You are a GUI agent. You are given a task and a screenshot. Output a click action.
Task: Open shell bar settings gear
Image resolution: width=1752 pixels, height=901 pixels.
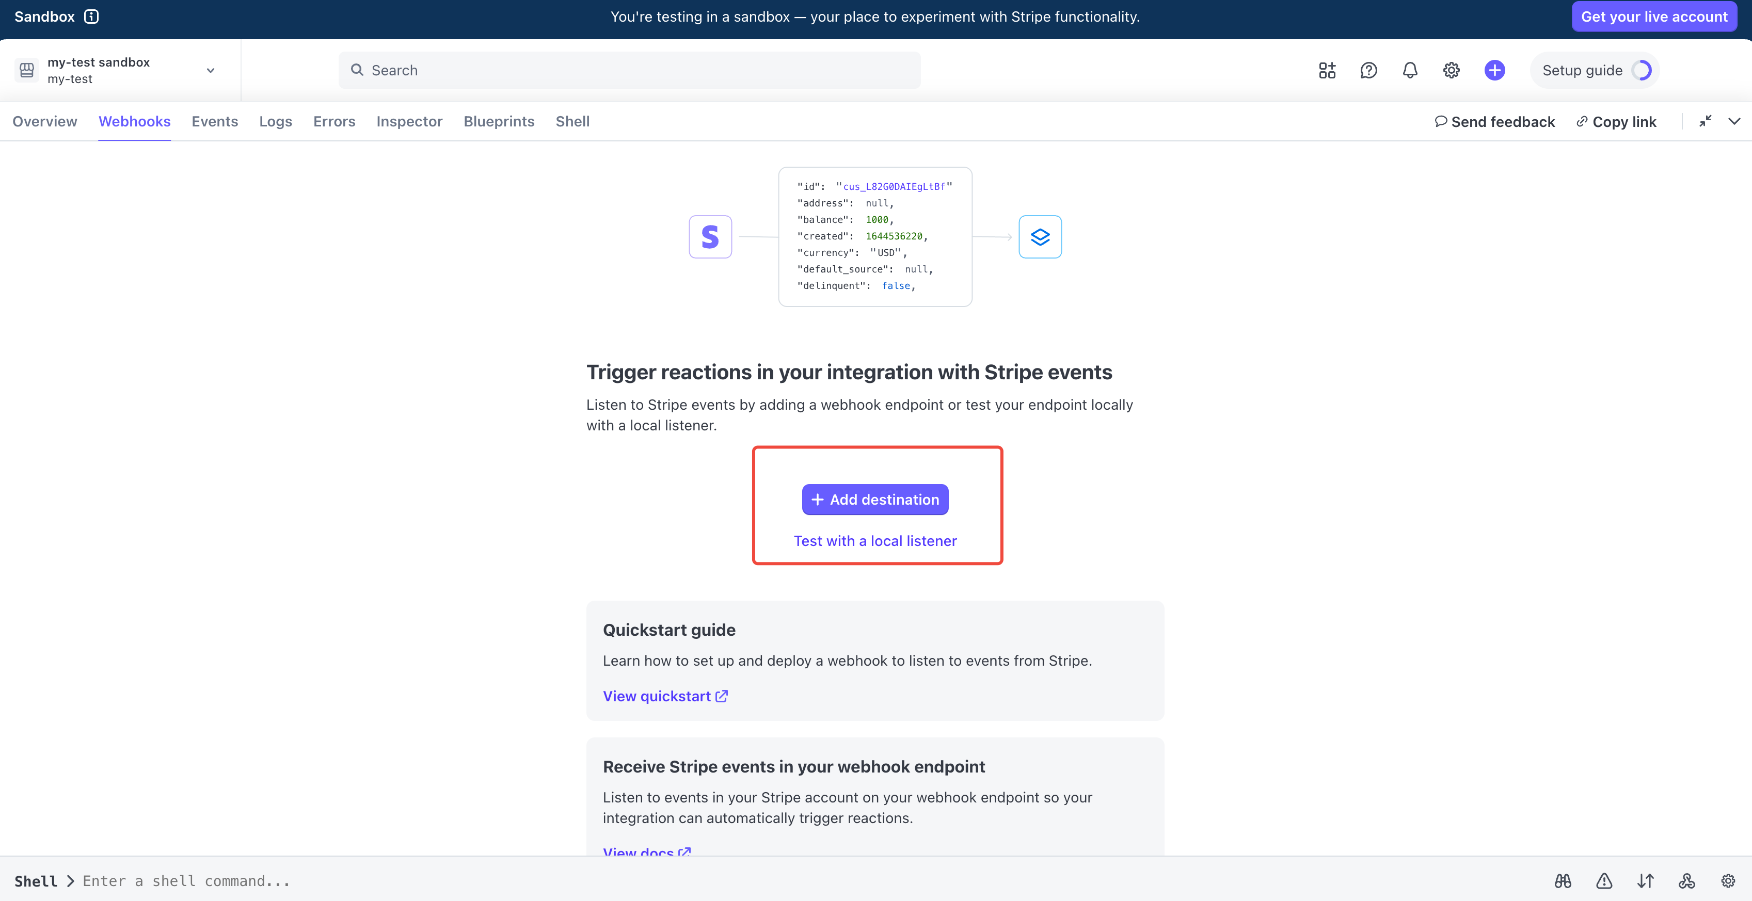1728,881
